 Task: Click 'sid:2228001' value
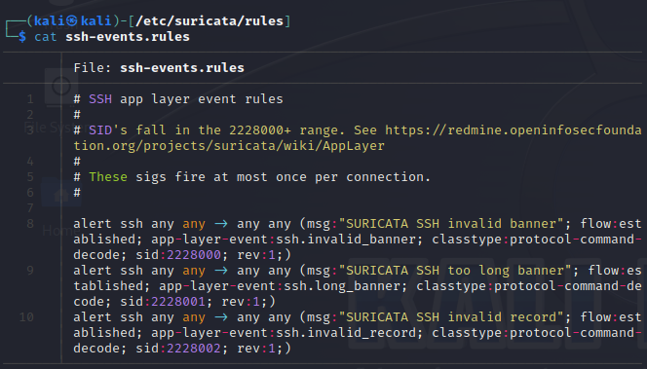tap(163, 302)
